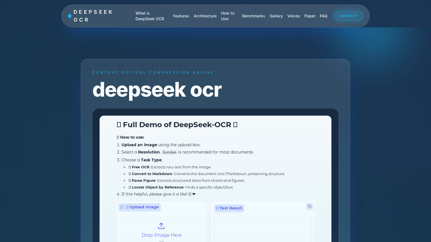This screenshot has height=242, width=431.
Task: Click the small expand arrow on upload box corner
Action: (205, 204)
